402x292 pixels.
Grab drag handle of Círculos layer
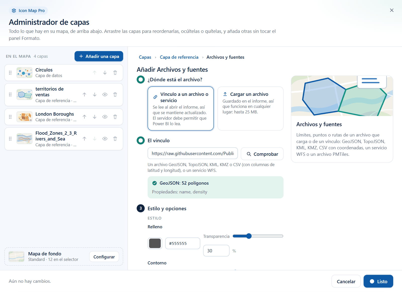(x=10, y=73)
